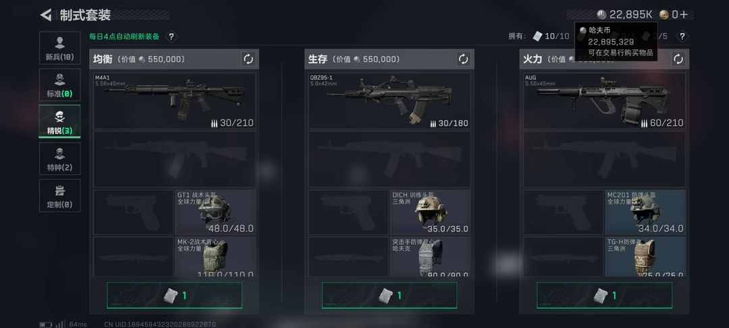Image resolution: width=729 pixels, height=328 pixels.
Task: Select the 特种(2) tab
Action: click(x=59, y=159)
